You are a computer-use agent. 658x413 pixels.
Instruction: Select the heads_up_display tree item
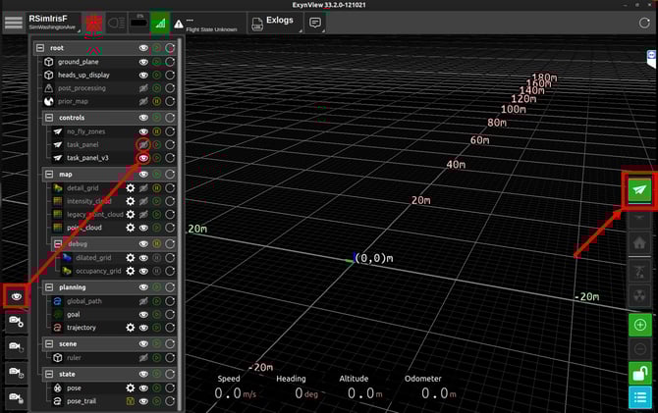(83, 75)
